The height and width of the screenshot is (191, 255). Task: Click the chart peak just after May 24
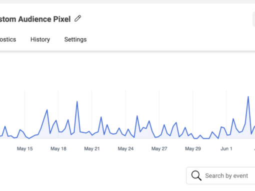(137, 116)
